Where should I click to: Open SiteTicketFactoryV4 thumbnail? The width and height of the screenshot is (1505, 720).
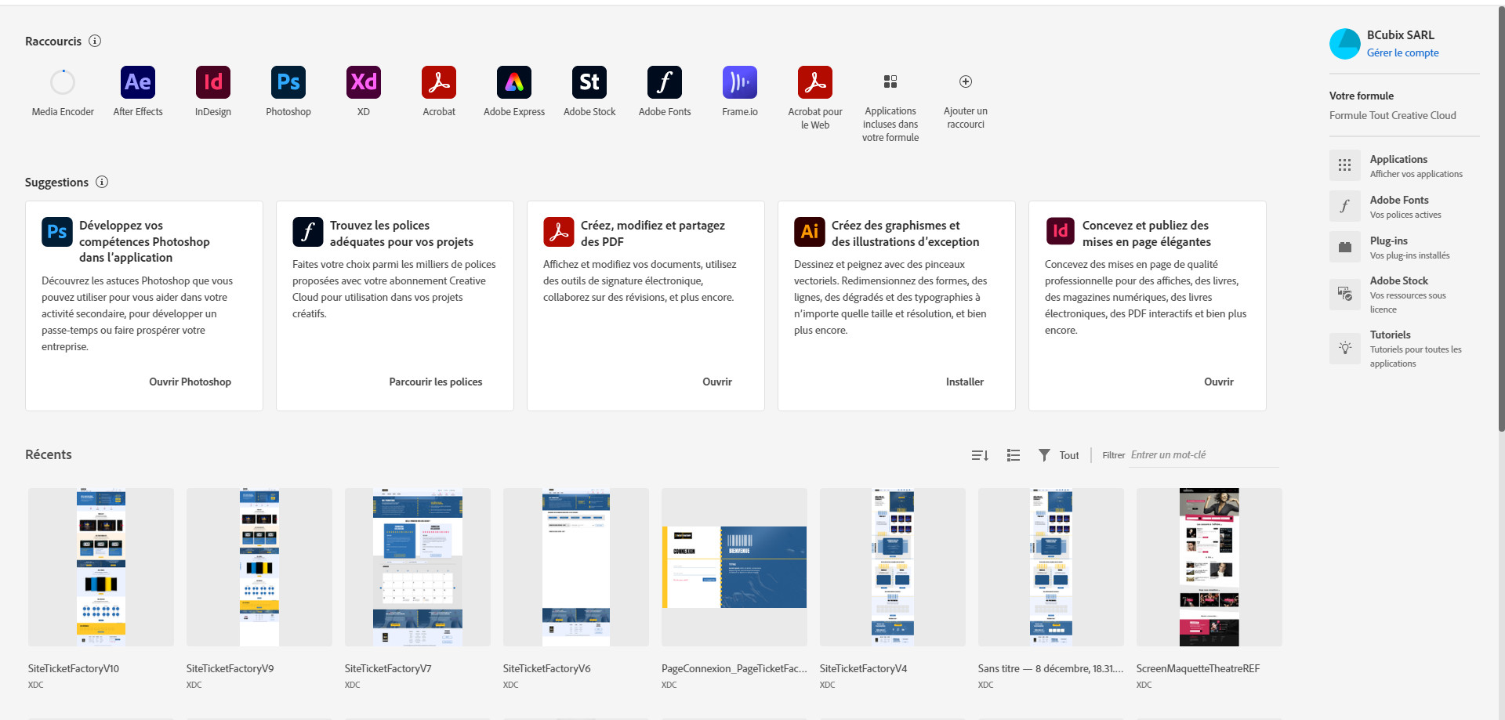coord(893,567)
